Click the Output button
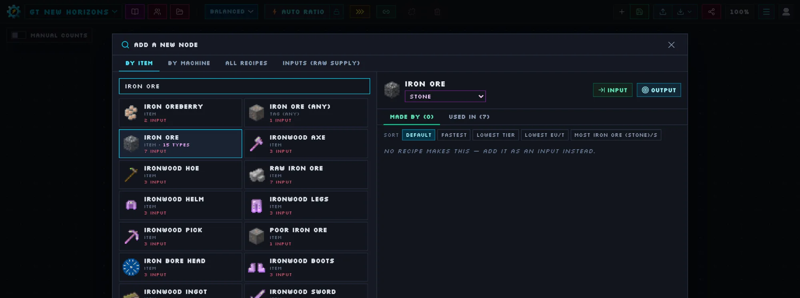This screenshot has width=800, height=298. [659, 90]
